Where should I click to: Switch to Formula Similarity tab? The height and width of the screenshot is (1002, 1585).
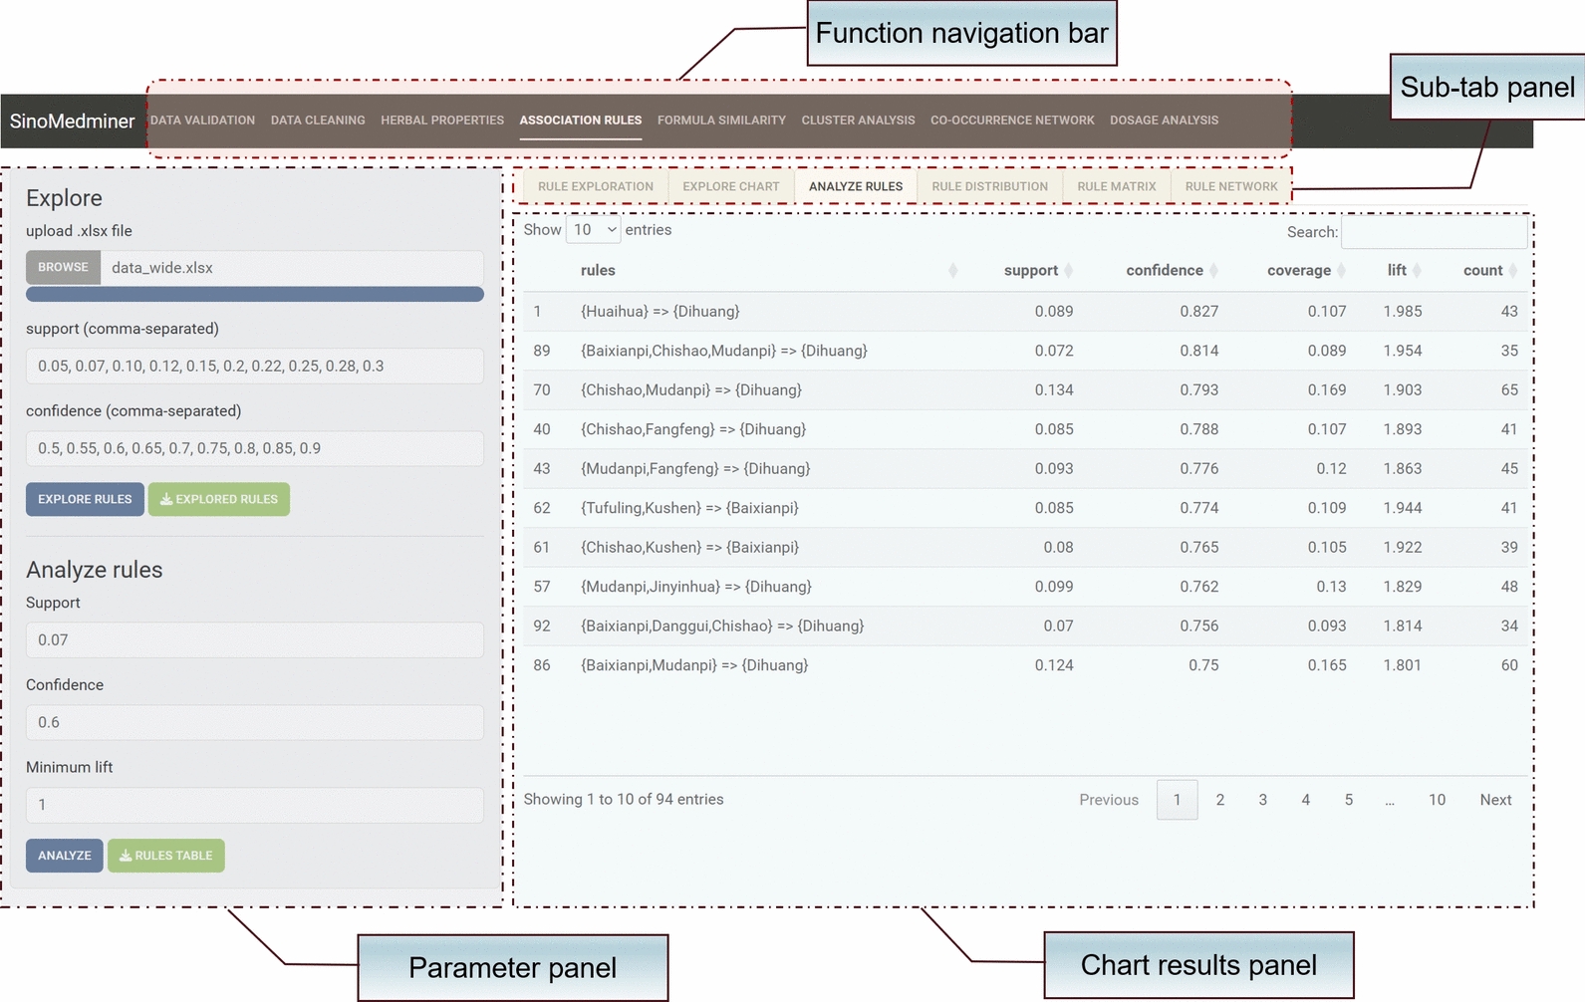(x=721, y=121)
